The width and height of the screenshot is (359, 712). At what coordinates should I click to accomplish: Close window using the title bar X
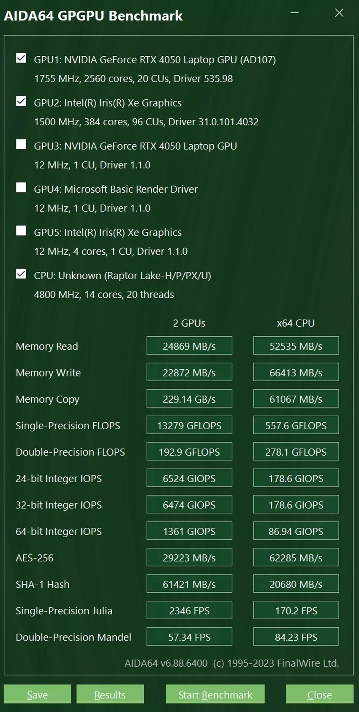[339, 13]
